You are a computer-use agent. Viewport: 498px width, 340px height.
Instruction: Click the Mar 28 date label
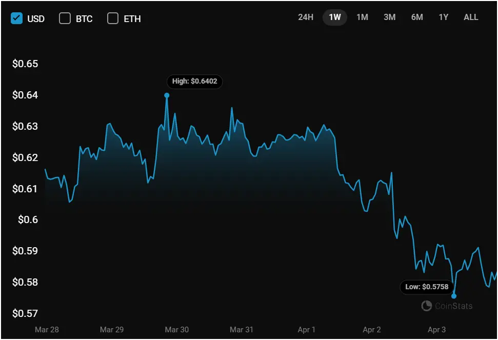click(47, 330)
